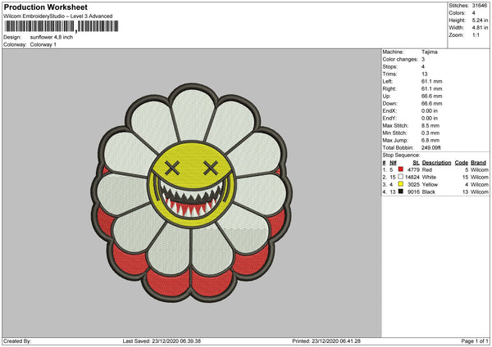This screenshot has height=347, width=492.
Task: Click the 'Brand' column header
Action: click(x=479, y=163)
